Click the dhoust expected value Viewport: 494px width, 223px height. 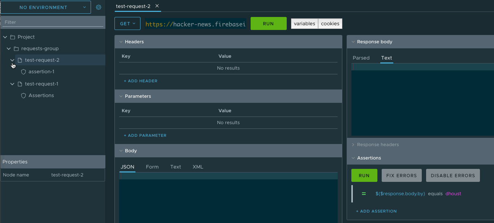point(453,194)
